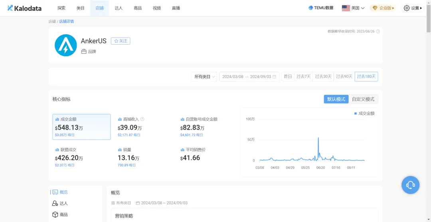
Task: Select the 过去90天 time range
Action: tap(344, 77)
